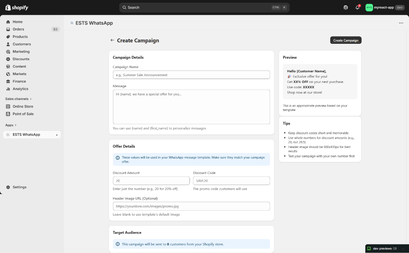
Task: Open Online Store sales channel
Action: pyautogui.click(x=23, y=106)
